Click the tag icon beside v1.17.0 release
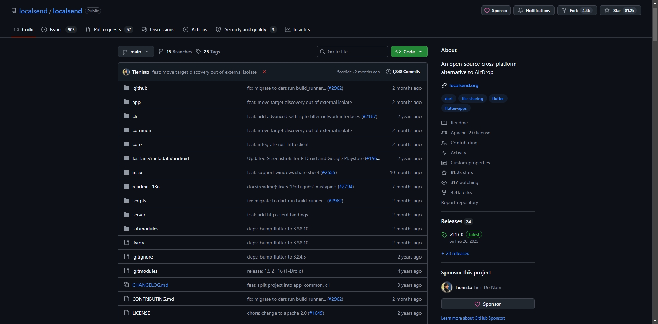This screenshot has width=658, height=324. tap(444, 235)
